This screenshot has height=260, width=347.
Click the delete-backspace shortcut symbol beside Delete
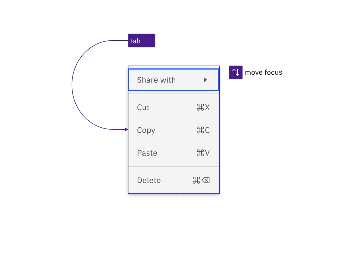[206, 180]
